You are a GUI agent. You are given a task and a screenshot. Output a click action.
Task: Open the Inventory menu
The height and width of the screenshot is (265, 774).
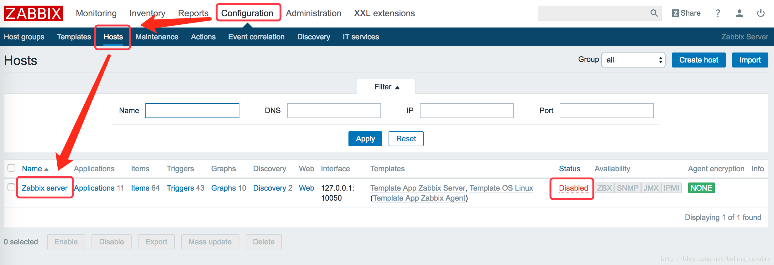tap(147, 13)
